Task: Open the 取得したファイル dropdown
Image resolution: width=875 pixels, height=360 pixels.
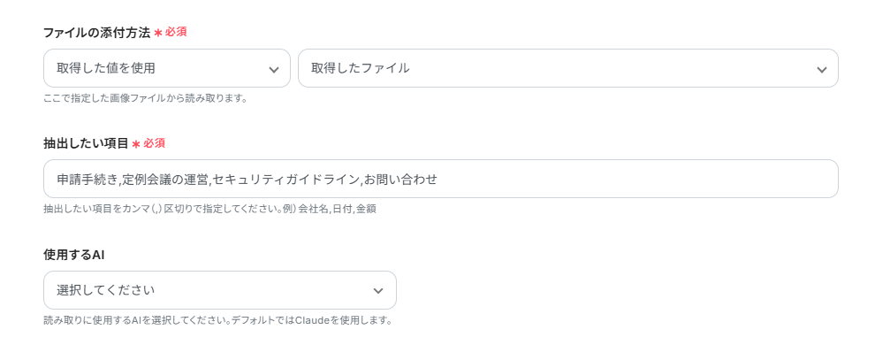Action: [x=567, y=68]
